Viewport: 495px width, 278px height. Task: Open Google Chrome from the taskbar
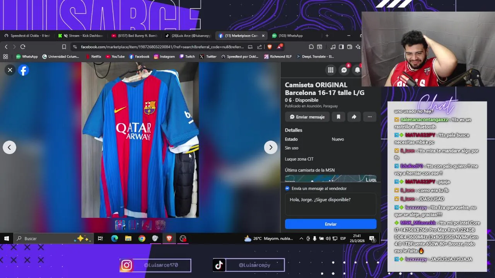coord(142,239)
